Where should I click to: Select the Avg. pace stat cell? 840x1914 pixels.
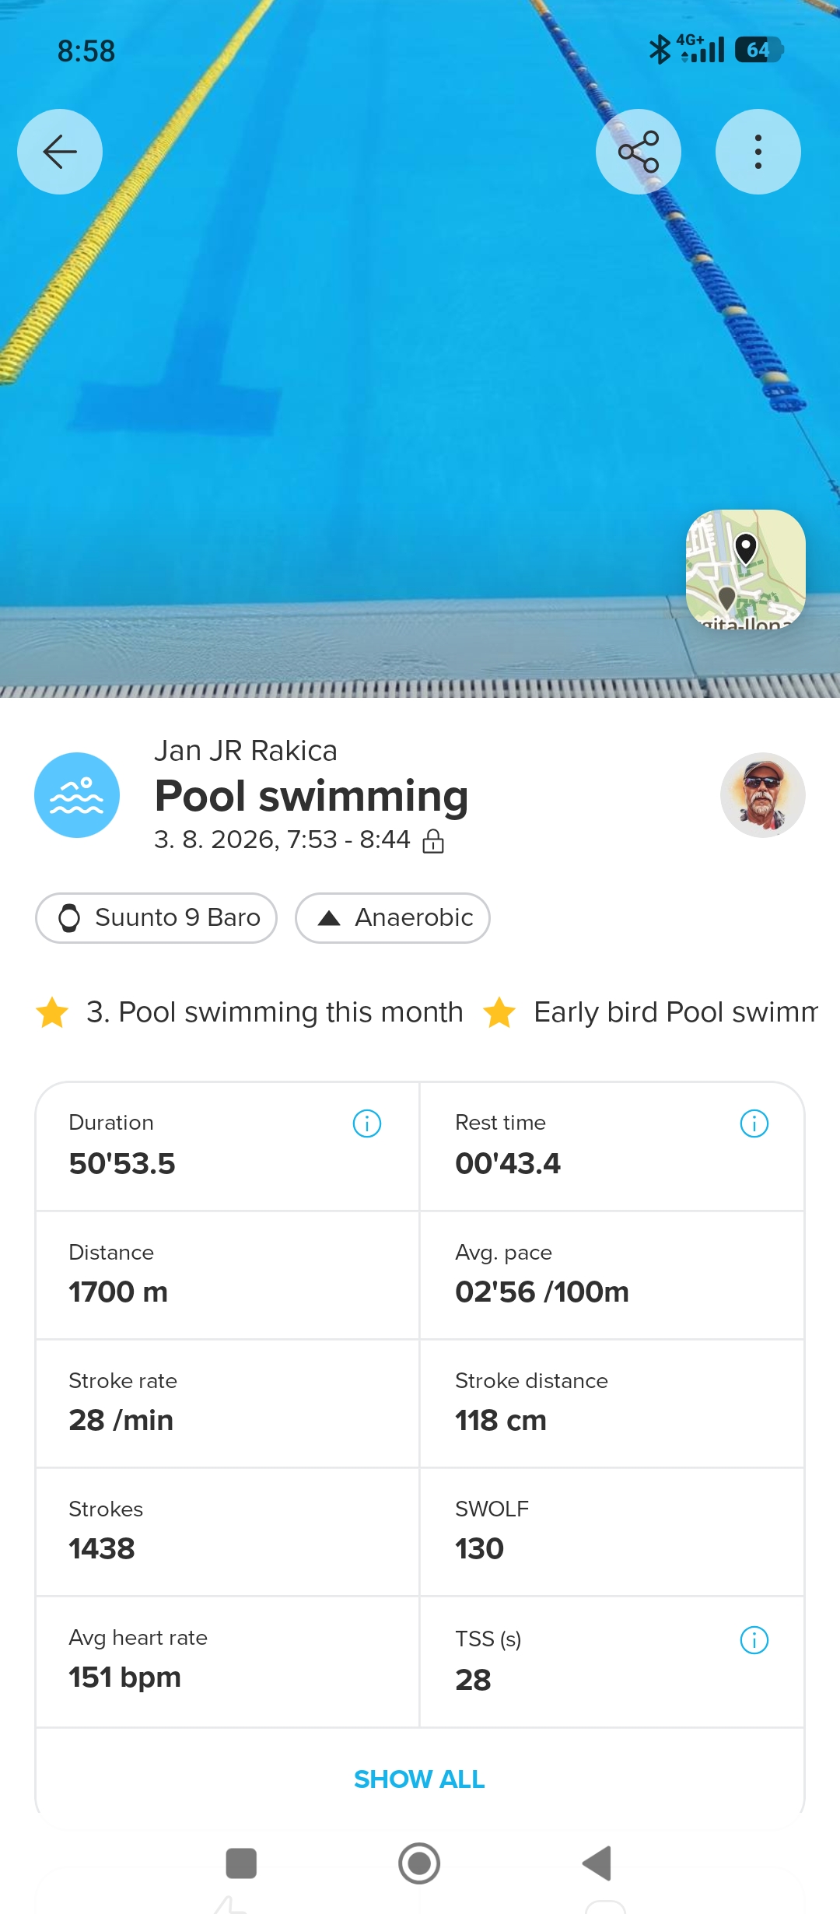pos(612,1275)
